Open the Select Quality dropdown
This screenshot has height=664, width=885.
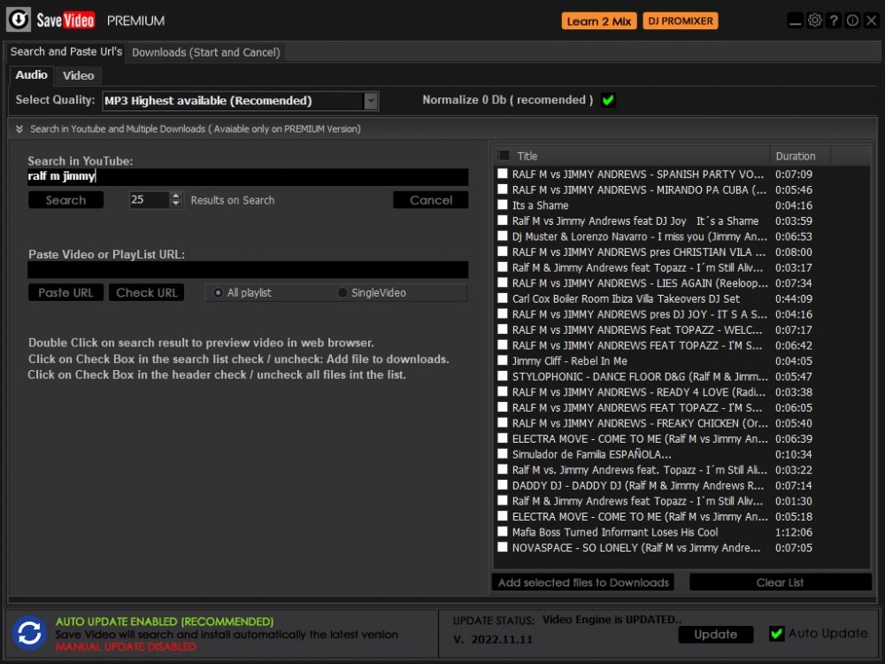coord(371,101)
